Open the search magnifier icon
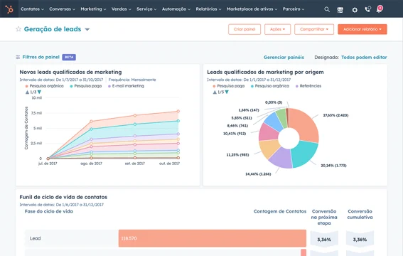403x256 pixels. (x=327, y=9)
